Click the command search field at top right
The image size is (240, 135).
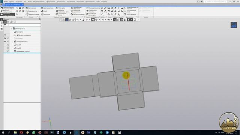pos(216,1)
